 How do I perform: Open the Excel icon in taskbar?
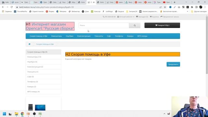pyautogui.click(x=40, y=114)
